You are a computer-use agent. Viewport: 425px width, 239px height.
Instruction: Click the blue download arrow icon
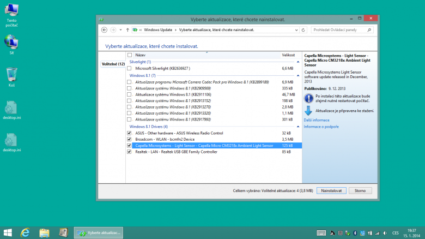tap(308, 111)
